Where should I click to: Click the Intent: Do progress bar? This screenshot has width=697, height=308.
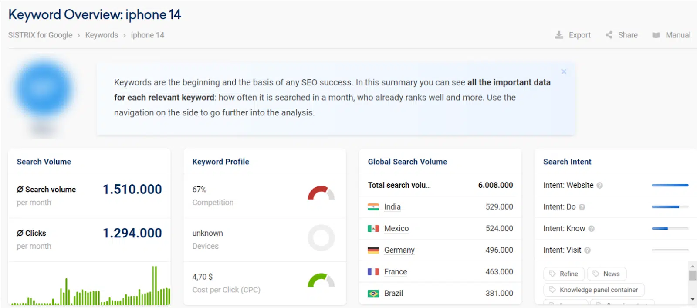click(x=670, y=207)
